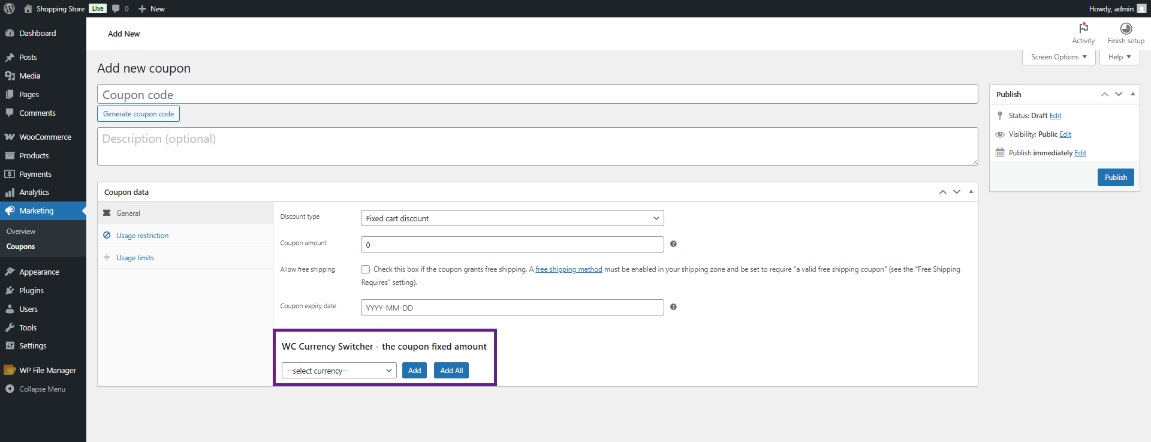
Task: Click the admin user avatar
Action: click(1141, 8)
